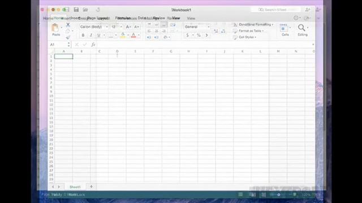Viewport: 362px width, 203px height.
Task: Apply red Font Color
Action: tap(133, 35)
